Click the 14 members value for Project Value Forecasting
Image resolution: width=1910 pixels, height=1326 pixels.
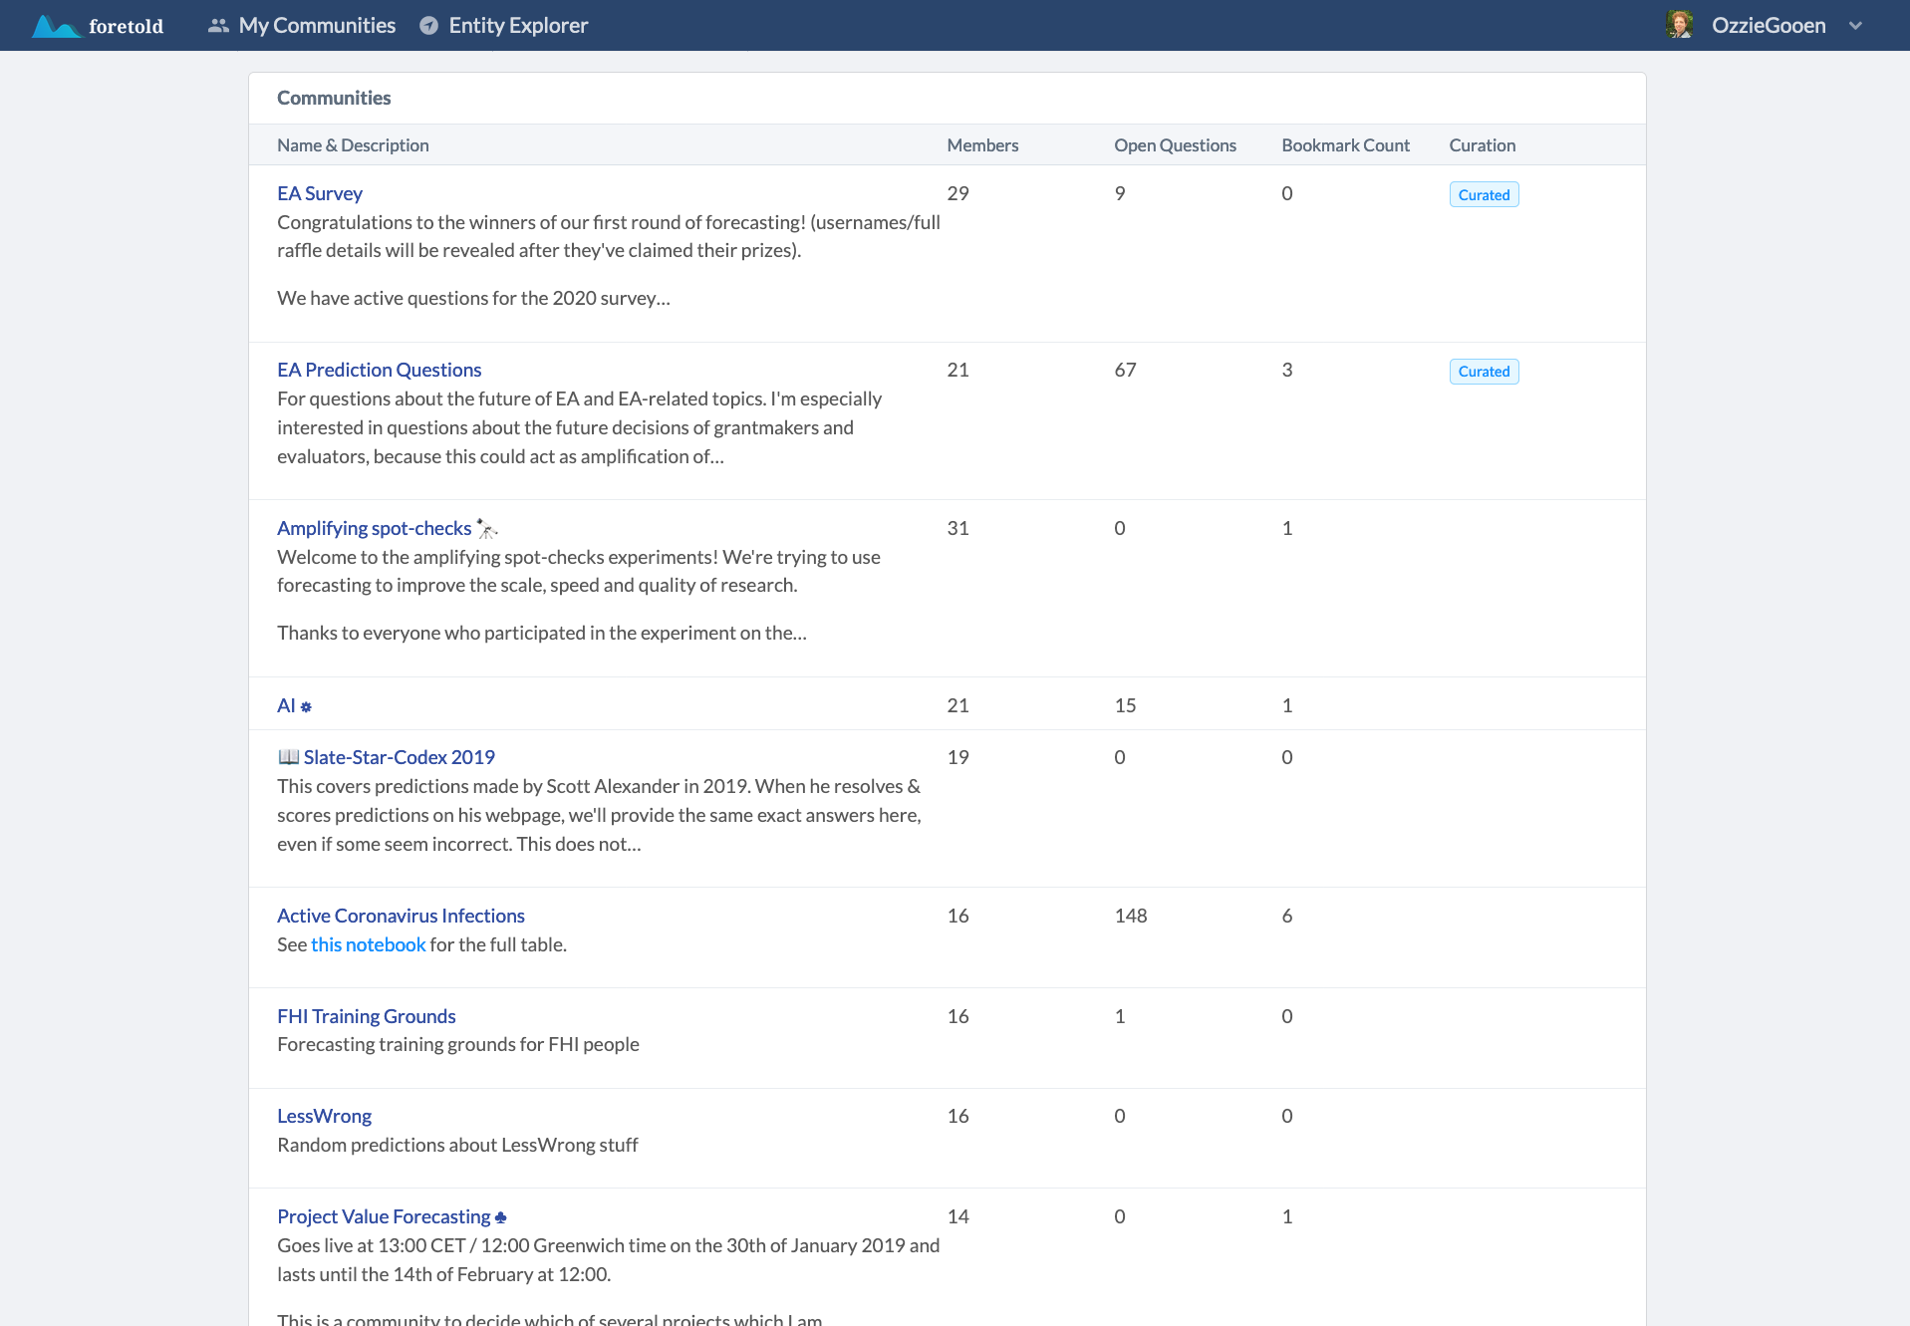(957, 1216)
